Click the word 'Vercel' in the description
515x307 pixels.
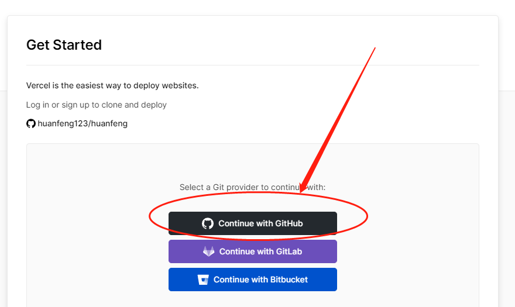coord(39,85)
